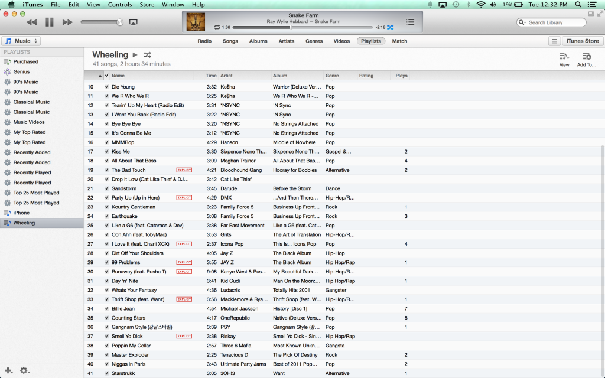This screenshot has width=605, height=378.
Task: Show the sidebar list icon beside iTunes Store
Action: pos(554,41)
